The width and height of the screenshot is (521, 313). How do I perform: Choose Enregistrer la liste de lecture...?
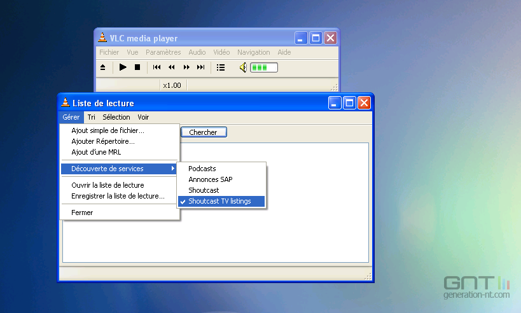pyautogui.click(x=120, y=196)
